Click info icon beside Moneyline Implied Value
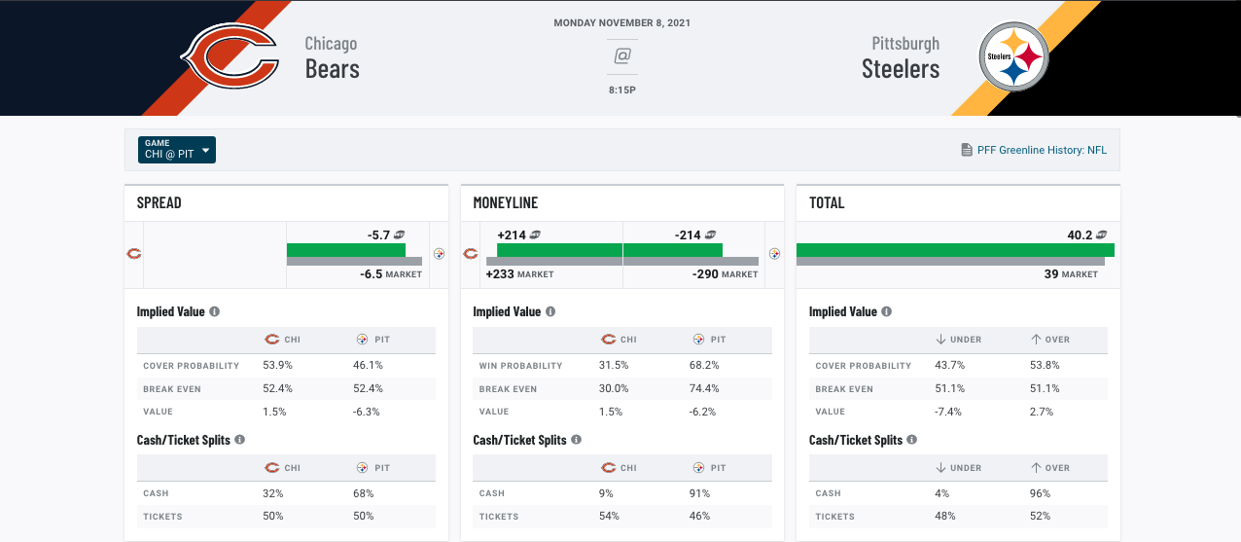Image resolution: width=1241 pixels, height=542 pixels. pos(550,311)
